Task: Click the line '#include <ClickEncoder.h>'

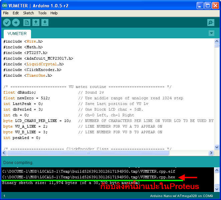Action: [x=32, y=70]
